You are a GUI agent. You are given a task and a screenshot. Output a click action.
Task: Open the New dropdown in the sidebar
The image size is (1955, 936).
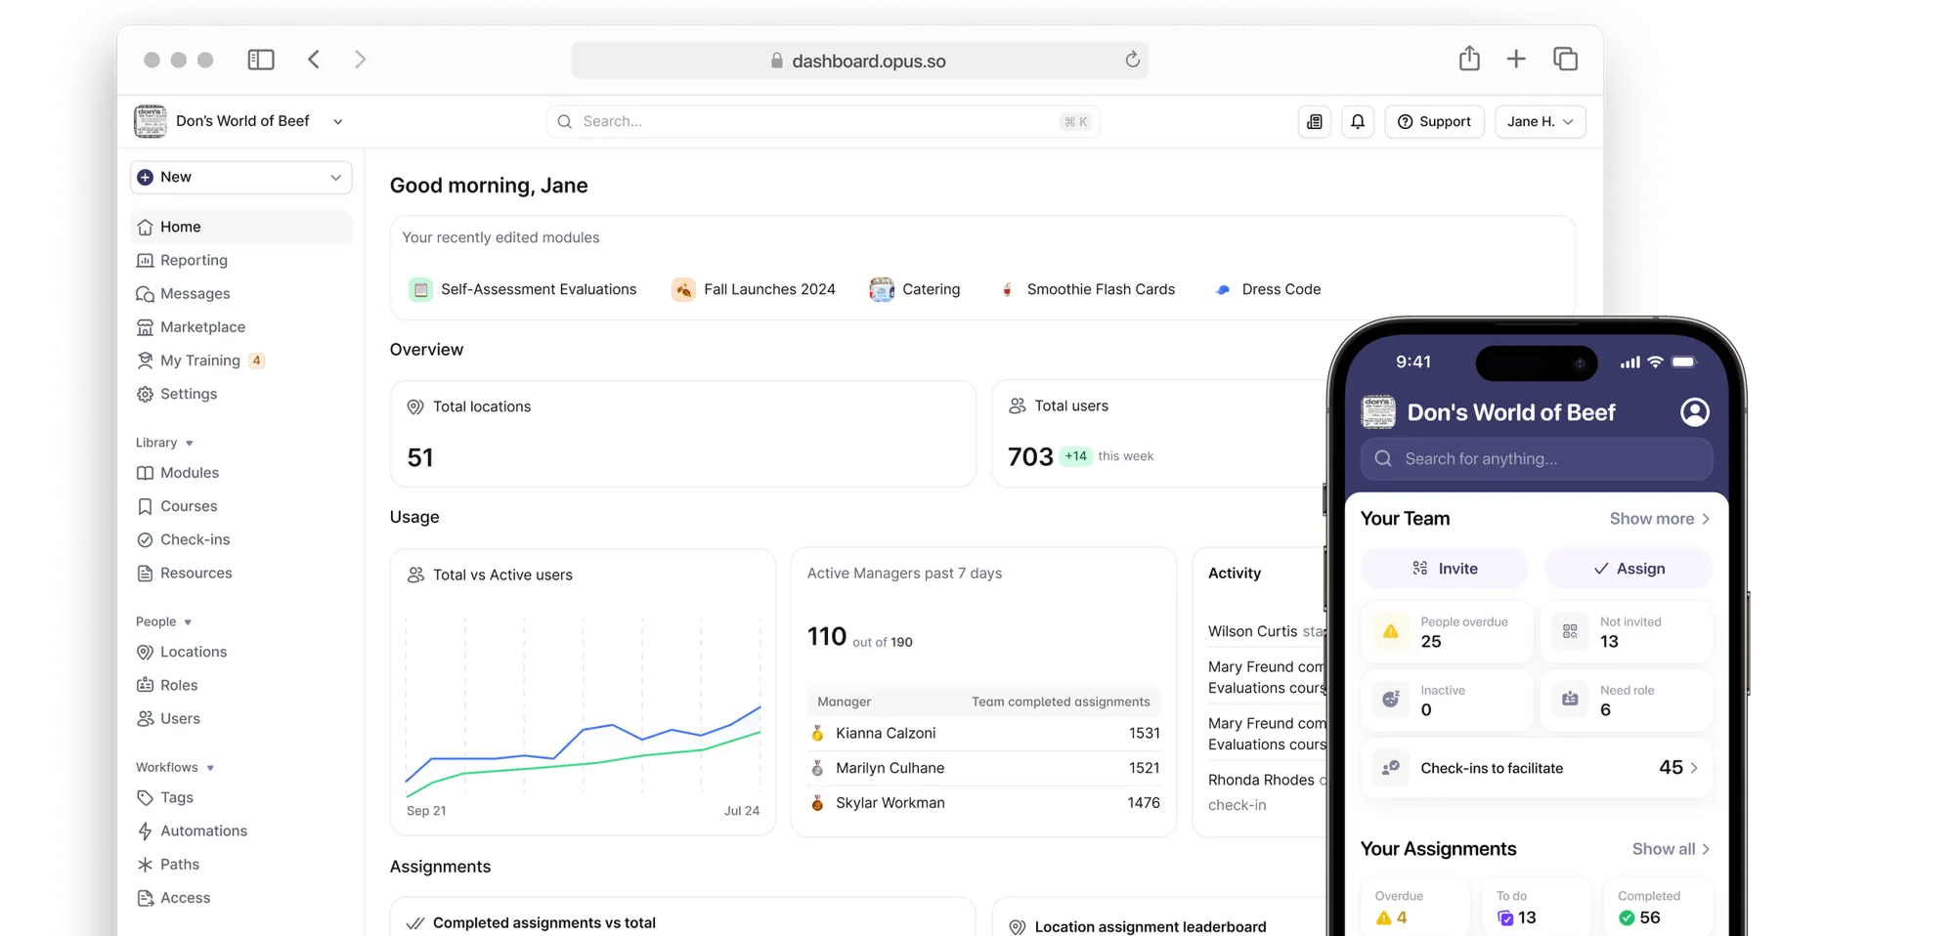(240, 177)
